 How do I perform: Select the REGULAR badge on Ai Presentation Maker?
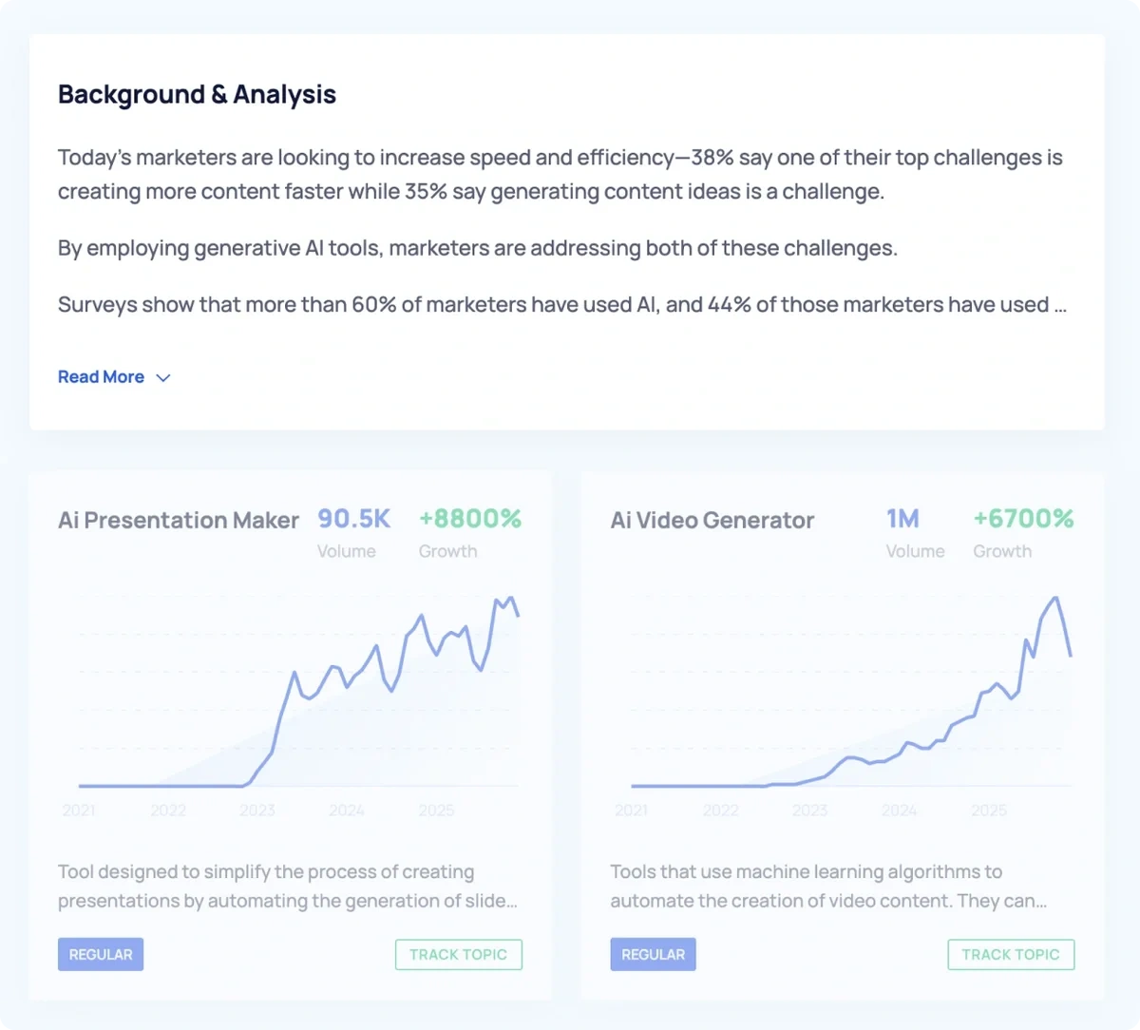tap(100, 953)
